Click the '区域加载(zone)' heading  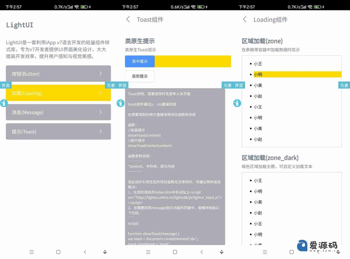pyautogui.click(x=262, y=41)
